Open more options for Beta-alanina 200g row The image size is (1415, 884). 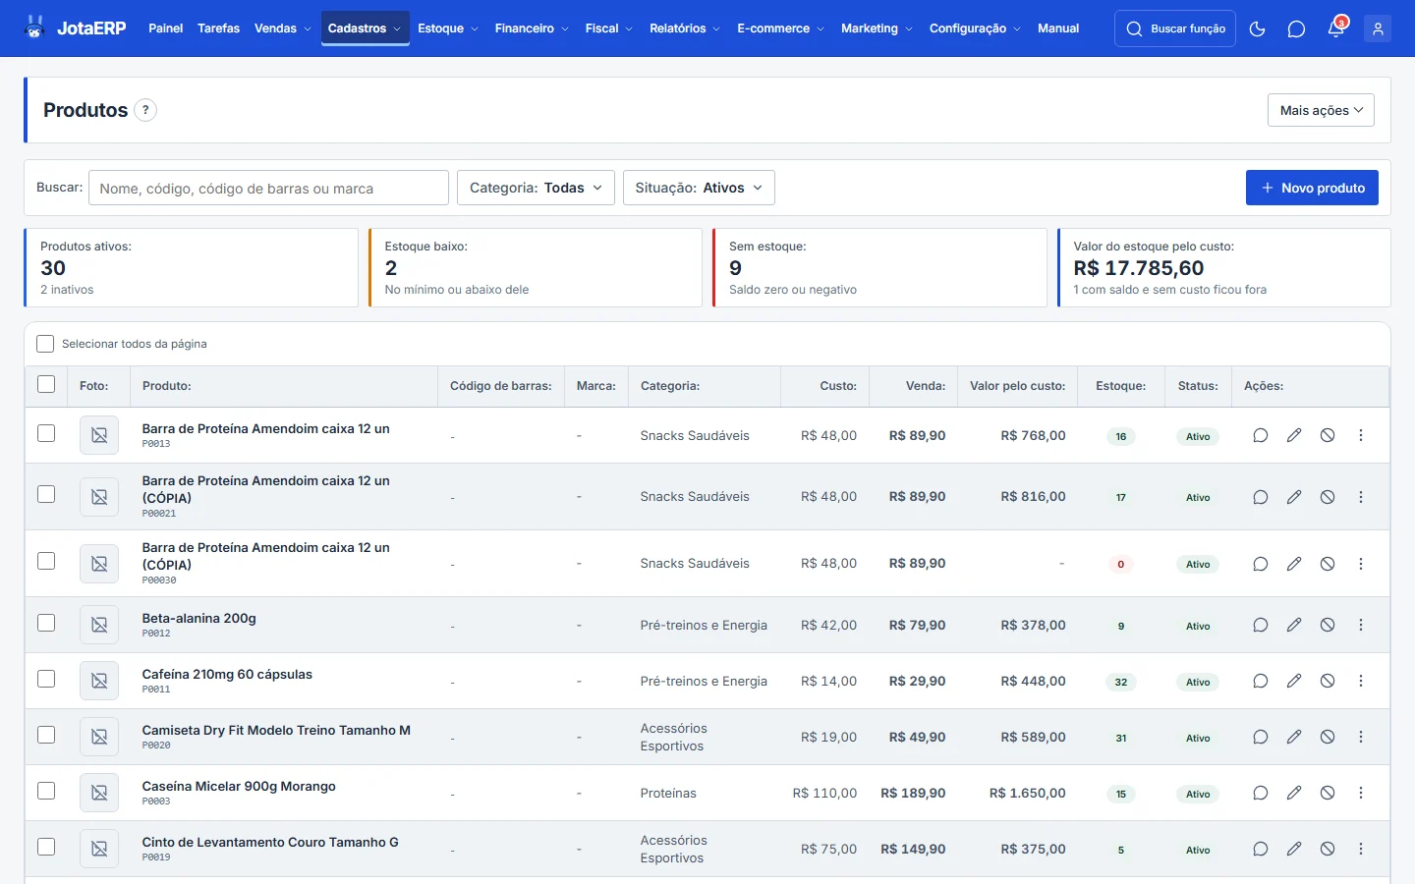point(1361,625)
